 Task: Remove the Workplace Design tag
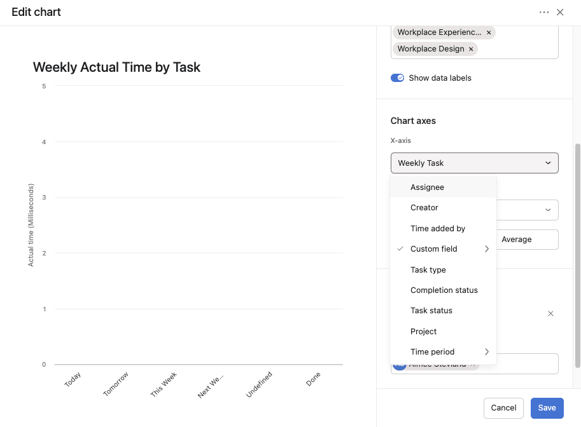point(471,49)
